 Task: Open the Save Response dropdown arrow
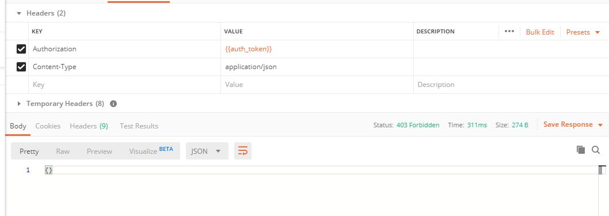click(x=600, y=125)
